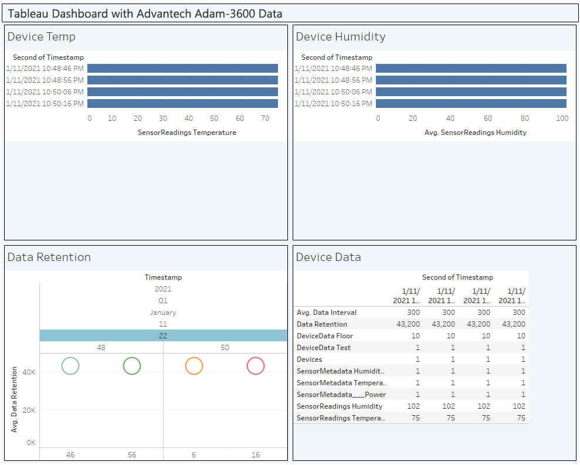The width and height of the screenshot is (580, 465).
Task: Select the green circle mark above 56
Action: click(x=132, y=366)
